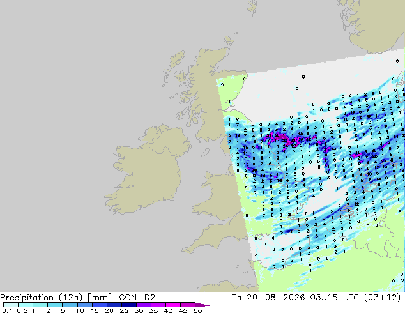Viewport: 405px width, 313px height.
Task: Click the 2–5 mm legend color swatch
Action: point(55,305)
